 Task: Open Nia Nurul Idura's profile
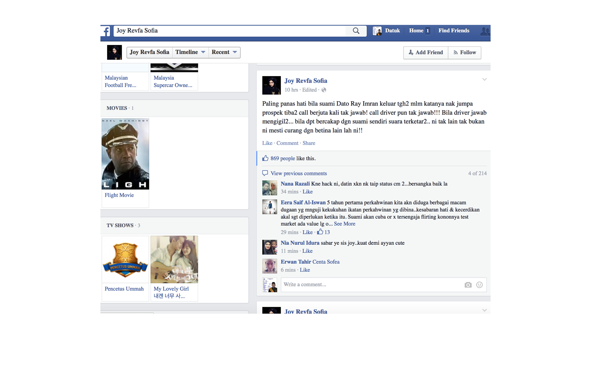pyautogui.click(x=300, y=243)
